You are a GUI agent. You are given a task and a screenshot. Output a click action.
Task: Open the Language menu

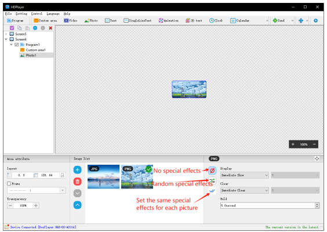(53, 13)
